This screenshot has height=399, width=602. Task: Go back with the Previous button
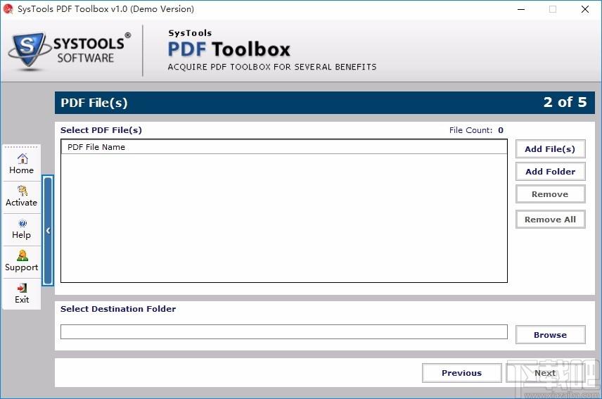point(461,373)
